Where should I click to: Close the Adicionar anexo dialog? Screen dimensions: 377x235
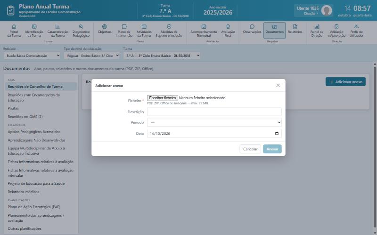click(x=278, y=86)
